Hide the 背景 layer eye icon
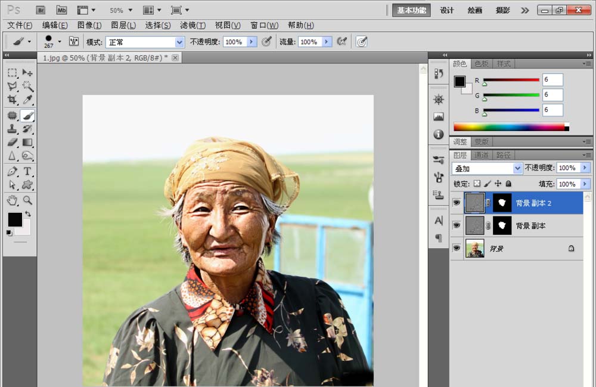The height and width of the screenshot is (387, 596). [x=457, y=249]
